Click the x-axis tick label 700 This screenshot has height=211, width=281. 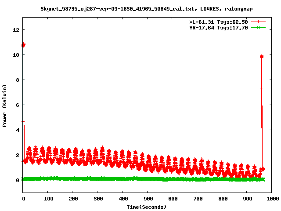198,199
